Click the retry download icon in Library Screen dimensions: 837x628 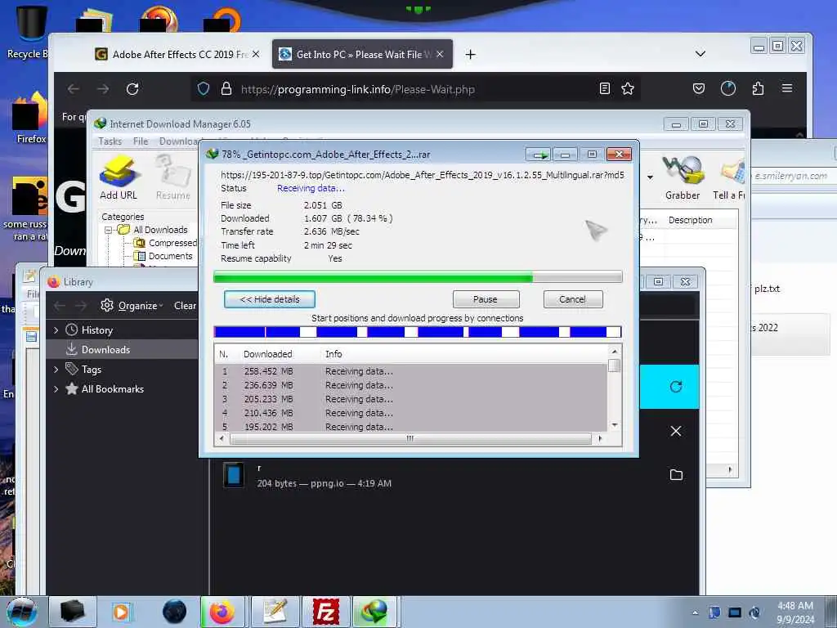676,387
